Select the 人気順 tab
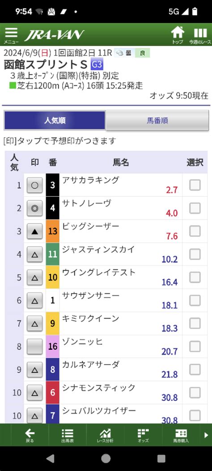This screenshot has width=212, height=471. pos(55,120)
